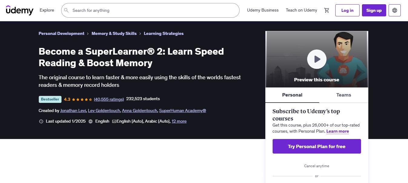This screenshot has width=408, height=183.
Task: Click the Sign up button
Action: click(x=374, y=10)
